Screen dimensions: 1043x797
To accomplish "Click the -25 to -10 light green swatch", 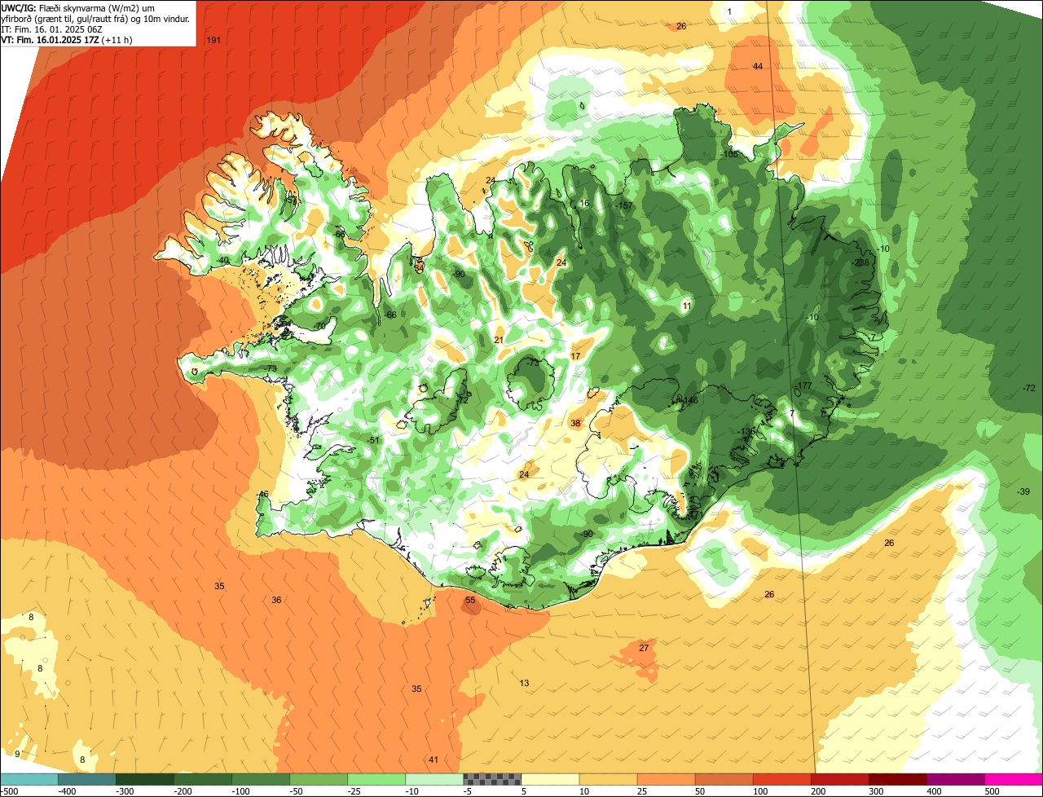I will click(376, 779).
